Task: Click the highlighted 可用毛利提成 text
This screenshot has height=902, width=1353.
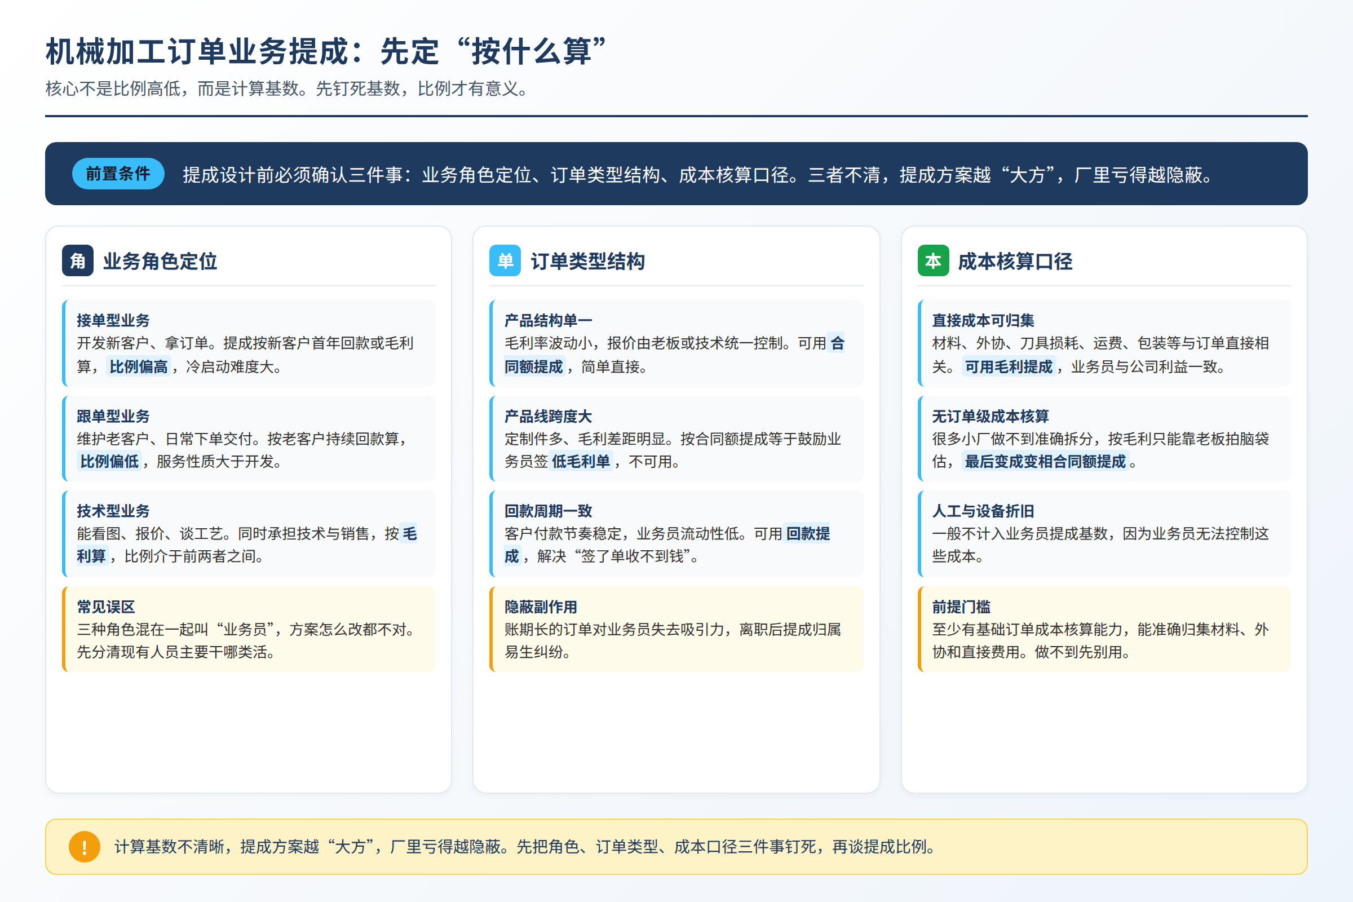Action: coord(1009,366)
